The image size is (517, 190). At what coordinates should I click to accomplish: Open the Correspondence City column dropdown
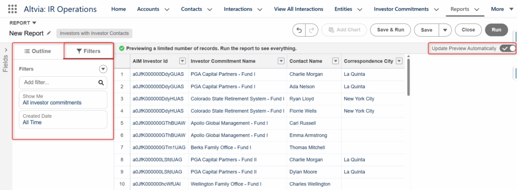399,61
